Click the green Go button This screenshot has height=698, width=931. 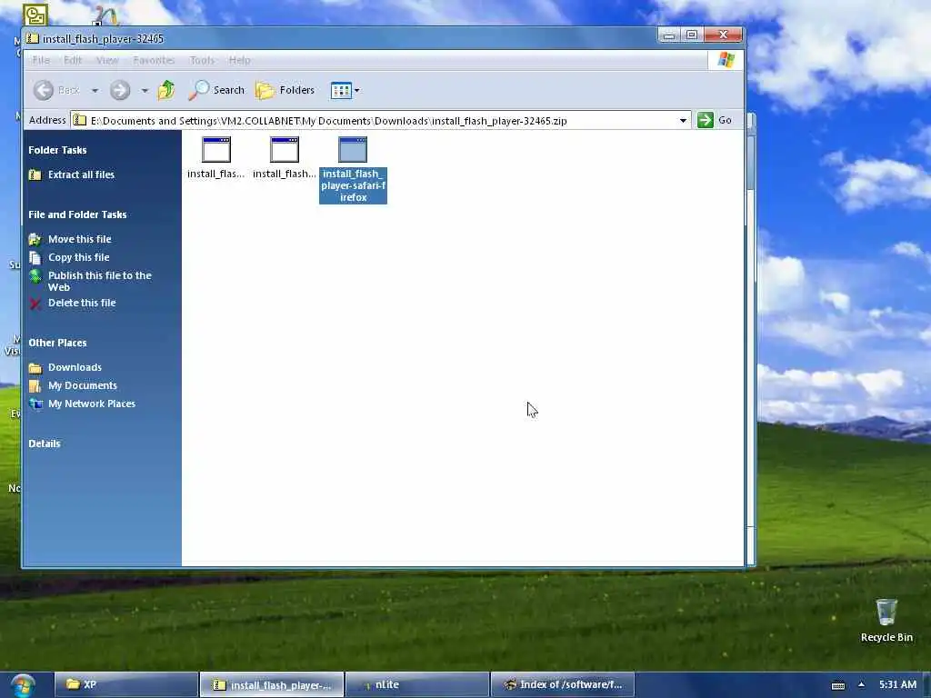point(715,120)
